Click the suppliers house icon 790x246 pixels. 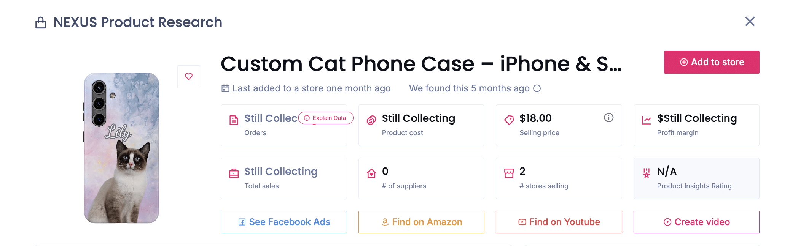371,173
